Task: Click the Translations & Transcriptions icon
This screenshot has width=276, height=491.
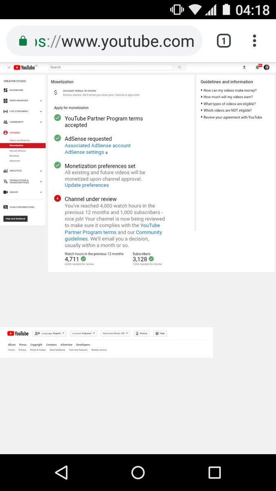Action: coord(5,181)
